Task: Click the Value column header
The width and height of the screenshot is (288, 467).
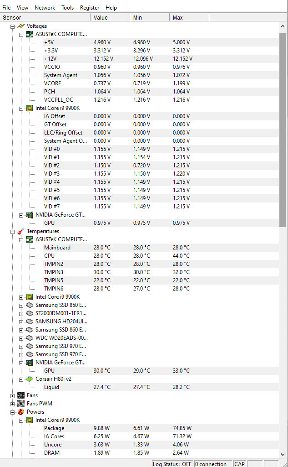Action: (x=110, y=18)
